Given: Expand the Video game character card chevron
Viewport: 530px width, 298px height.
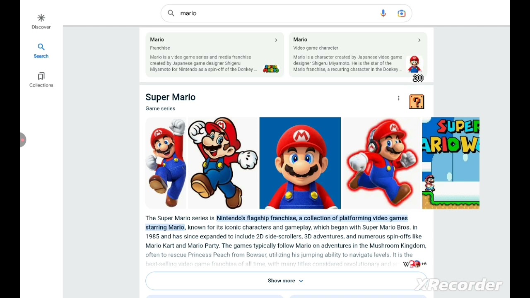Looking at the screenshot, I should 419,40.
